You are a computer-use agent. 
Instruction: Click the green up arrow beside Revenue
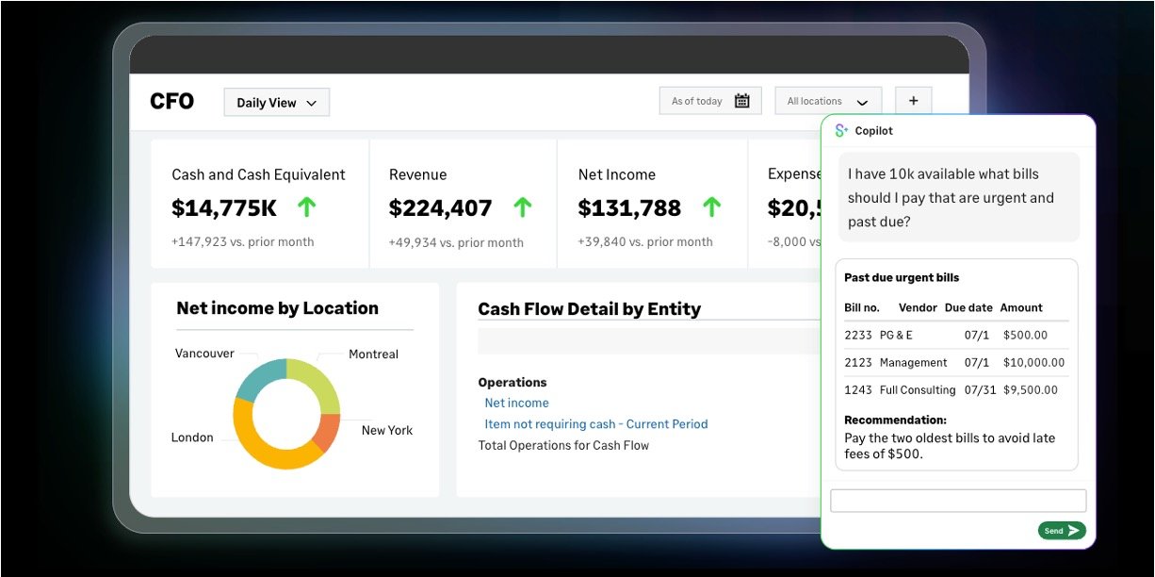pyautogui.click(x=523, y=207)
